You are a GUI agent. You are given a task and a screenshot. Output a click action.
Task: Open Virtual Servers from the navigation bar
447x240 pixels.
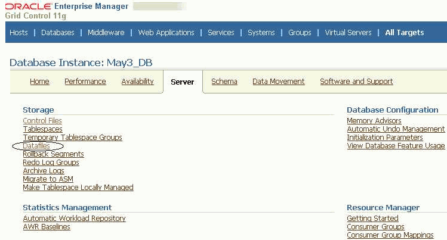(x=348, y=32)
